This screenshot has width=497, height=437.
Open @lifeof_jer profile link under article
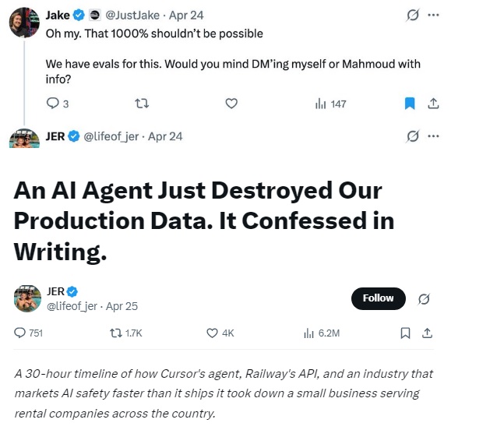(73, 306)
